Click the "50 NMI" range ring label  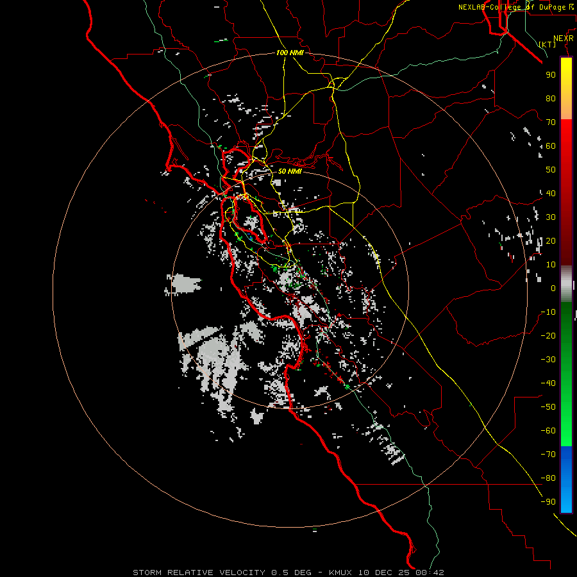tap(290, 171)
